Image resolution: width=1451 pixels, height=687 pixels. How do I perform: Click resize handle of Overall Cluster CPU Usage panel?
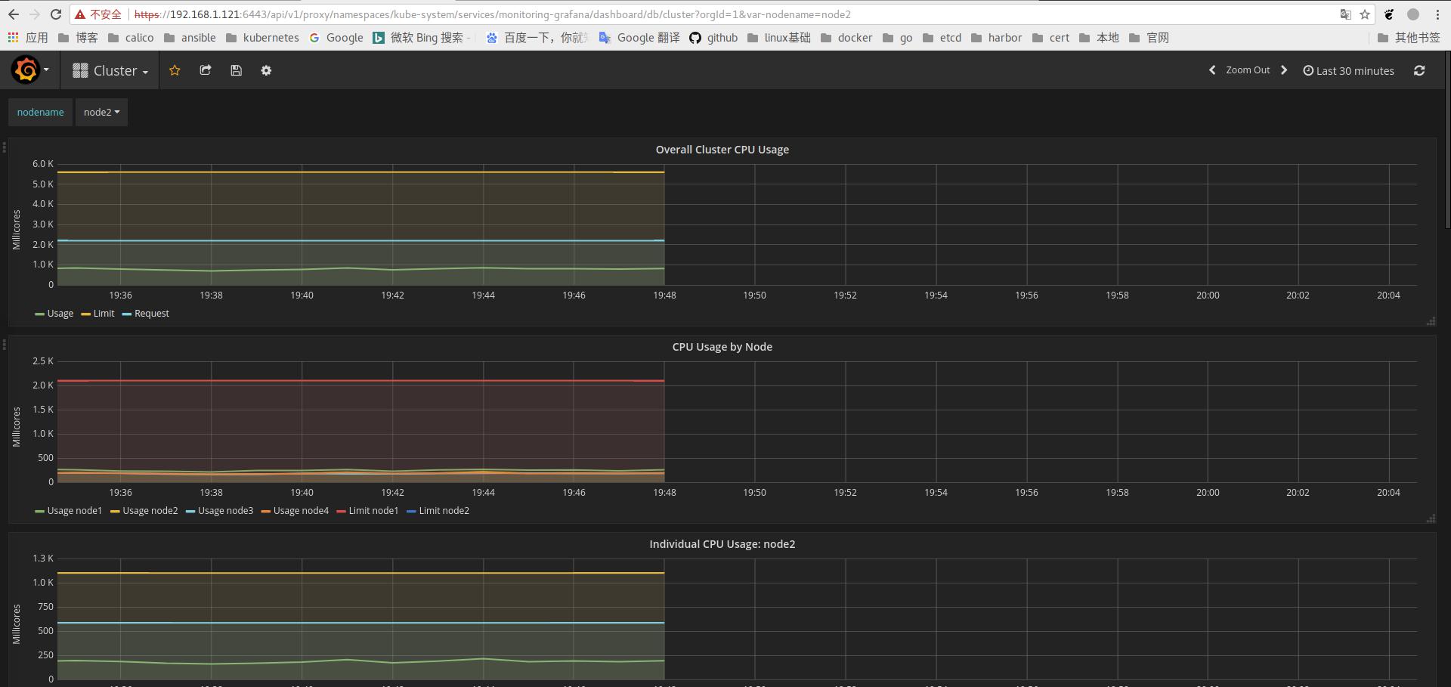[1431, 321]
